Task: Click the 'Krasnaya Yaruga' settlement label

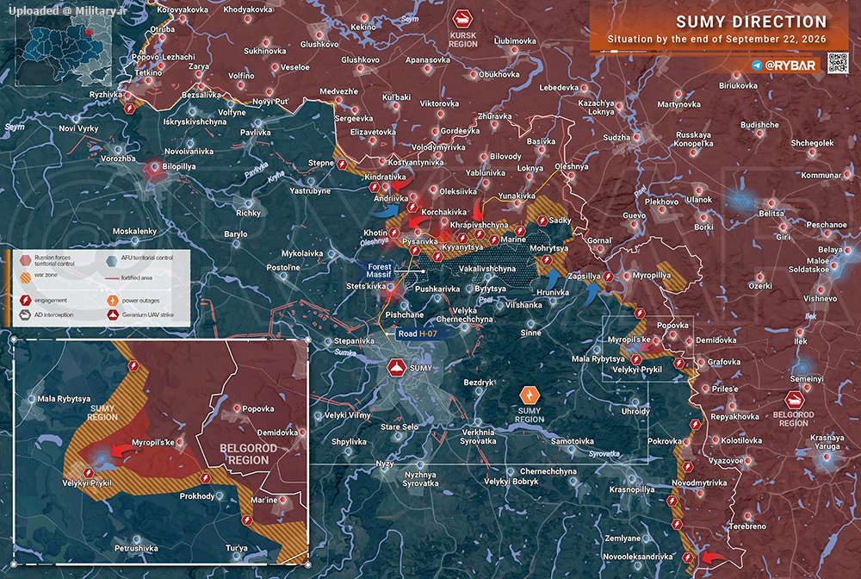Action: click(827, 442)
